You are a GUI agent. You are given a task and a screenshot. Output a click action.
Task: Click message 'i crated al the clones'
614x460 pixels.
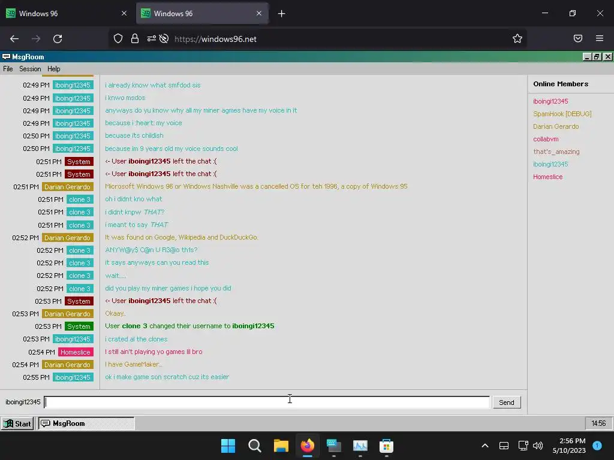pyautogui.click(x=136, y=339)
